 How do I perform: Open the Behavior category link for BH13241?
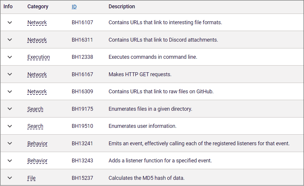click(37, 143)
